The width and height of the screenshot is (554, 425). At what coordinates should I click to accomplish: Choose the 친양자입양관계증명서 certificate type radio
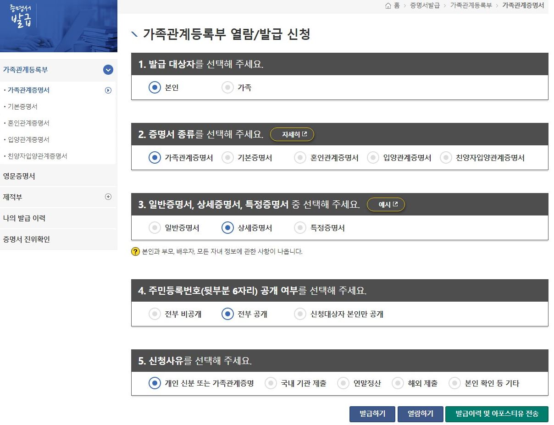(x=446, y=158)
